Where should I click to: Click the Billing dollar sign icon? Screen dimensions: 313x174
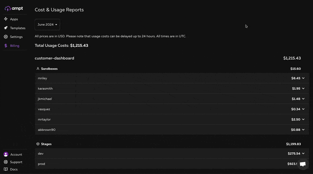[6, 46]
